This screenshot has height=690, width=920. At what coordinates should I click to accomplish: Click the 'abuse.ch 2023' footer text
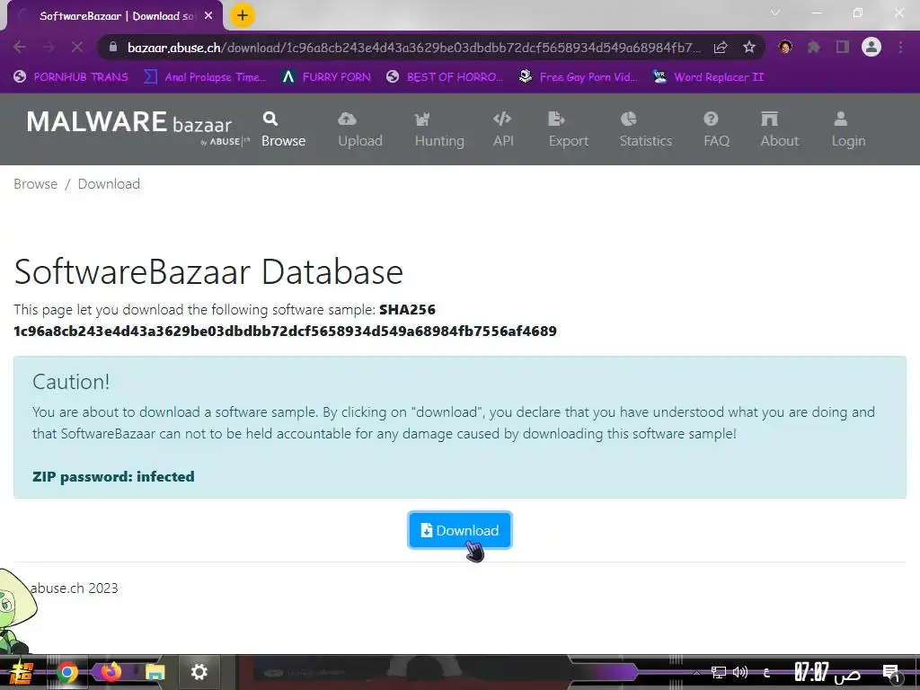pos(74,588)
